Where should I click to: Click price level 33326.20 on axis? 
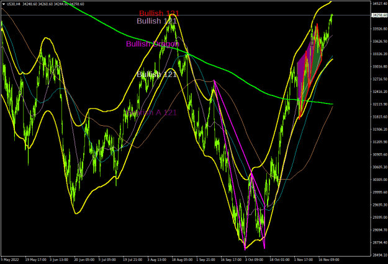[x=379, y=54]
